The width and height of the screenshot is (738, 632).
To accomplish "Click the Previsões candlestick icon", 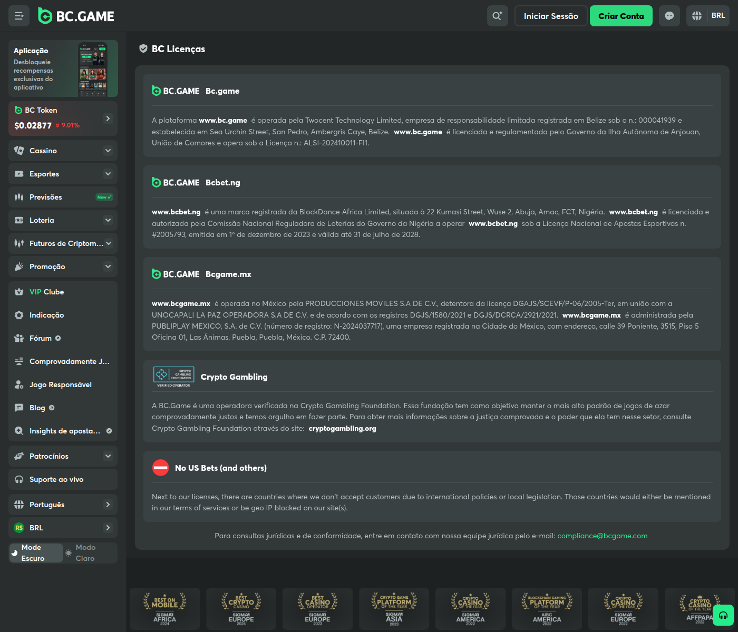I will (19, 197).
